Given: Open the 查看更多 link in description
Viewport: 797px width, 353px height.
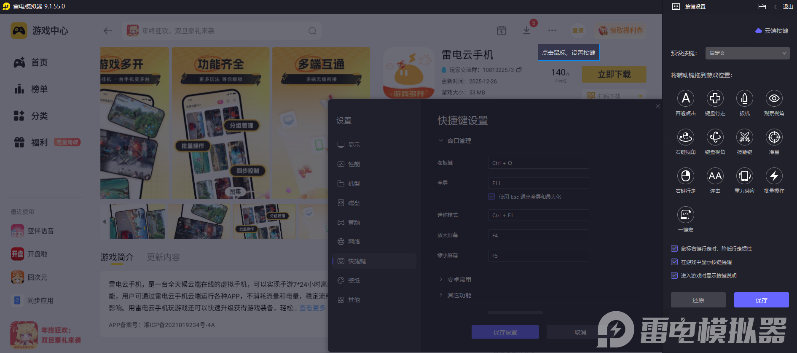Looking at the screenshot, I should [x=312, y=308].
